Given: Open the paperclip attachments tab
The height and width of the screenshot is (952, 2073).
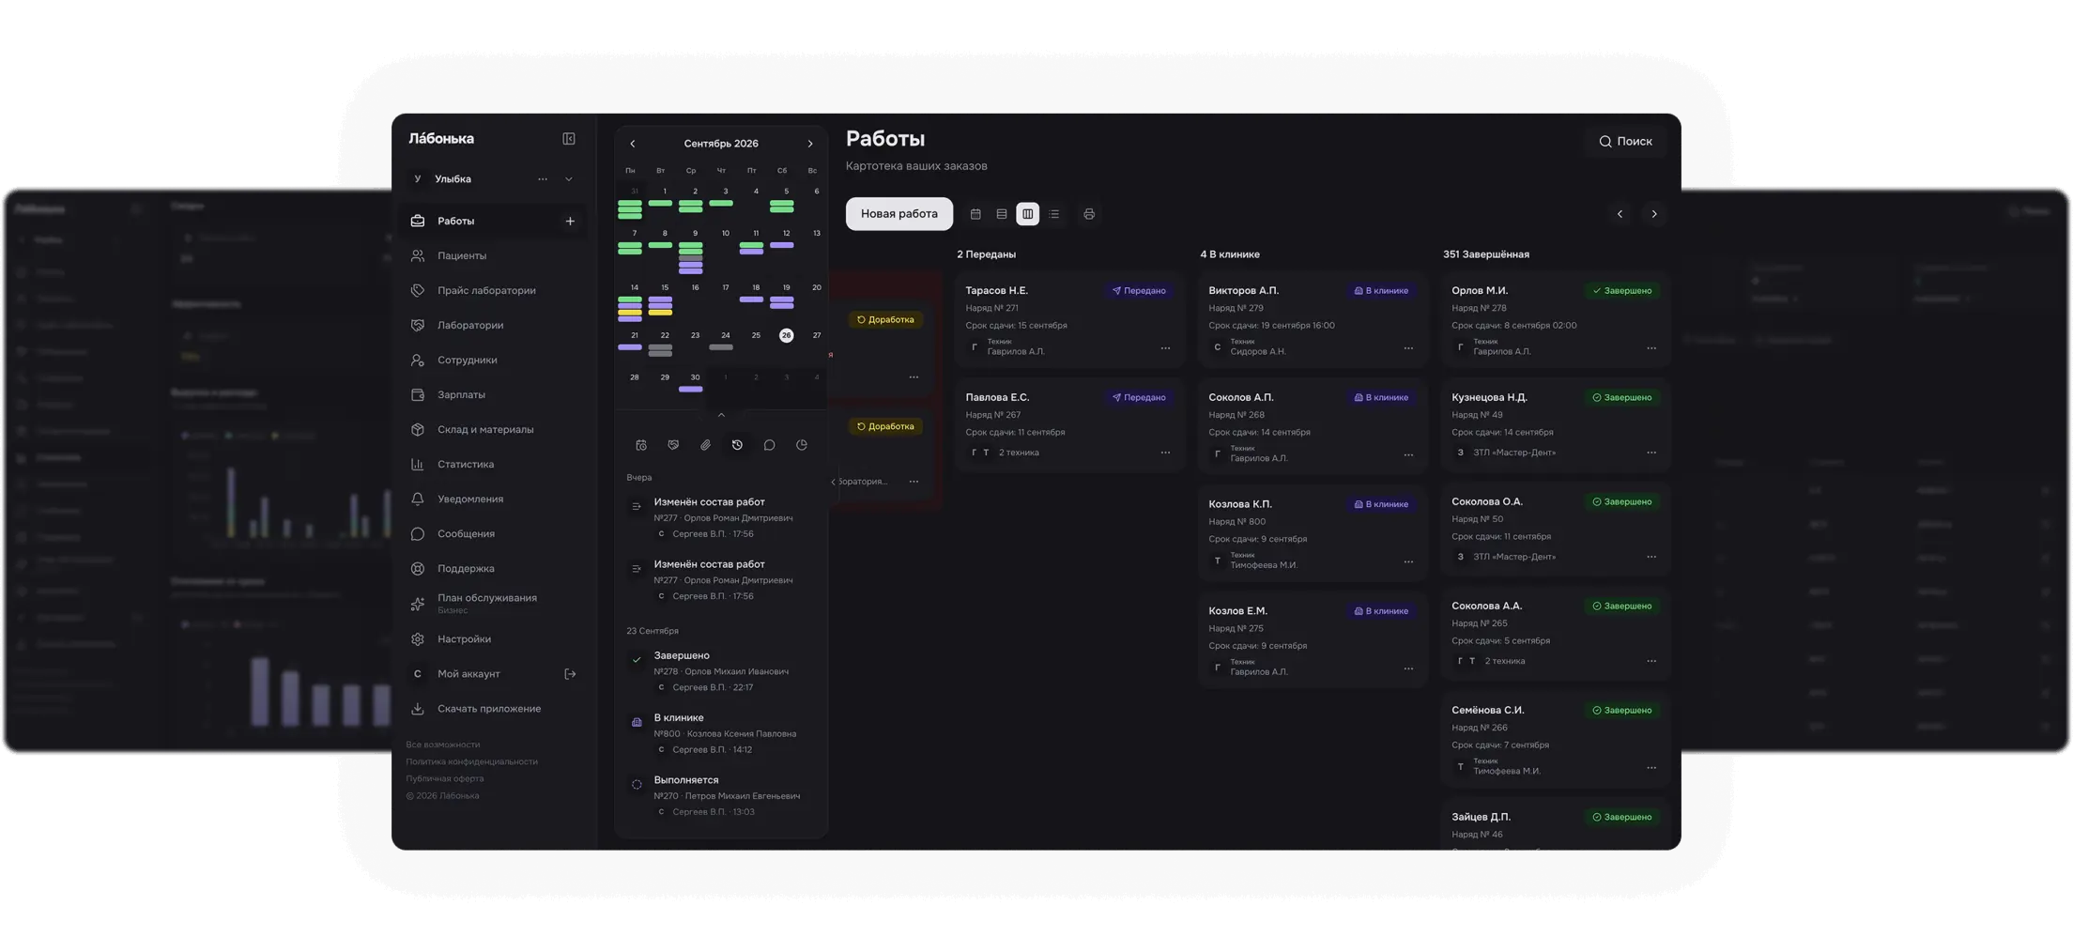Looking at the screenshot, I should tap(705, 445).
